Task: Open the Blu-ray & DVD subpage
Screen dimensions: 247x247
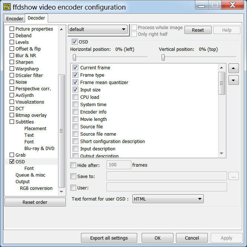Action: (x=39, y=149)
